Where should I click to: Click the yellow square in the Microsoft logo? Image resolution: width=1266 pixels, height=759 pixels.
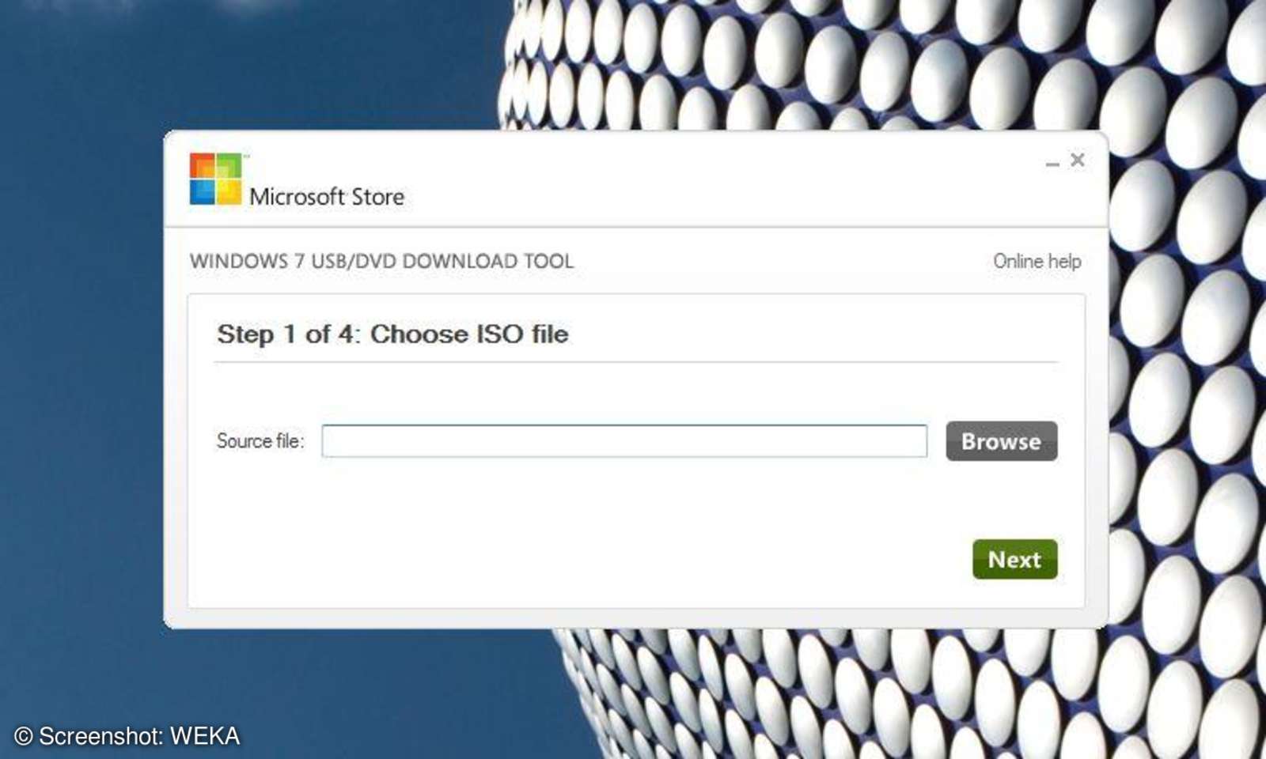coord(229,191)
